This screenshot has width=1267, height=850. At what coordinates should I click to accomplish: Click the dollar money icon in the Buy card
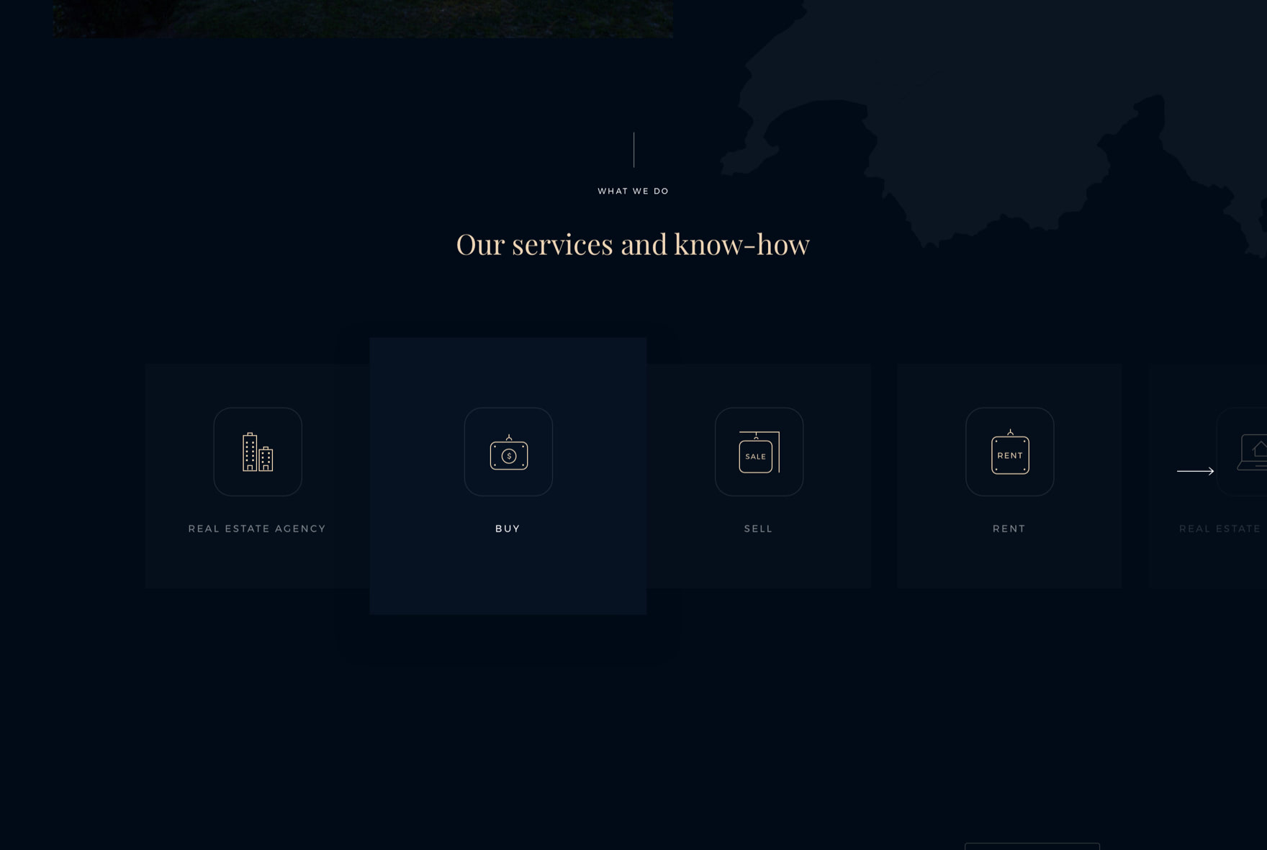(508, 452)
